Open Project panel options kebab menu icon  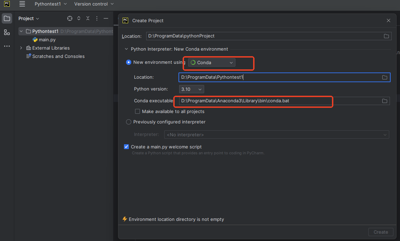pos(97,18)
